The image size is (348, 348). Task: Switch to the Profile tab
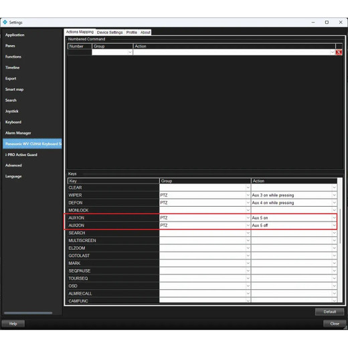[x=132, y=32]
